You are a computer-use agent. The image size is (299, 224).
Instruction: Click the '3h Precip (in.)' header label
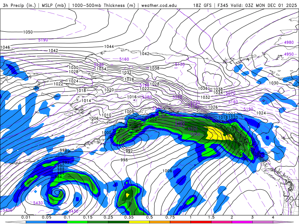19,5
